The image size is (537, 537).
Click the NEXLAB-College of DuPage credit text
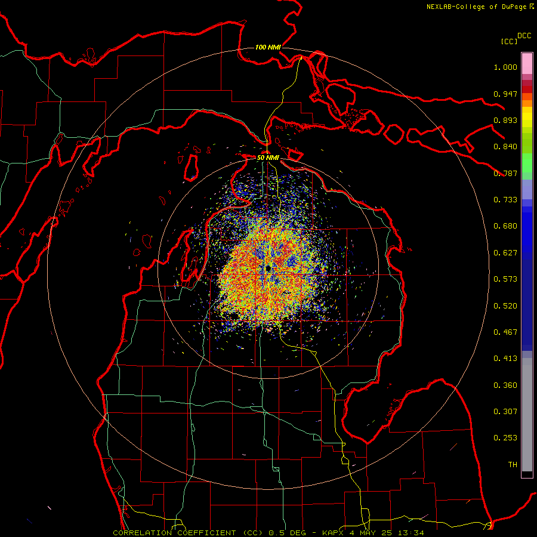tap(477, 7)
